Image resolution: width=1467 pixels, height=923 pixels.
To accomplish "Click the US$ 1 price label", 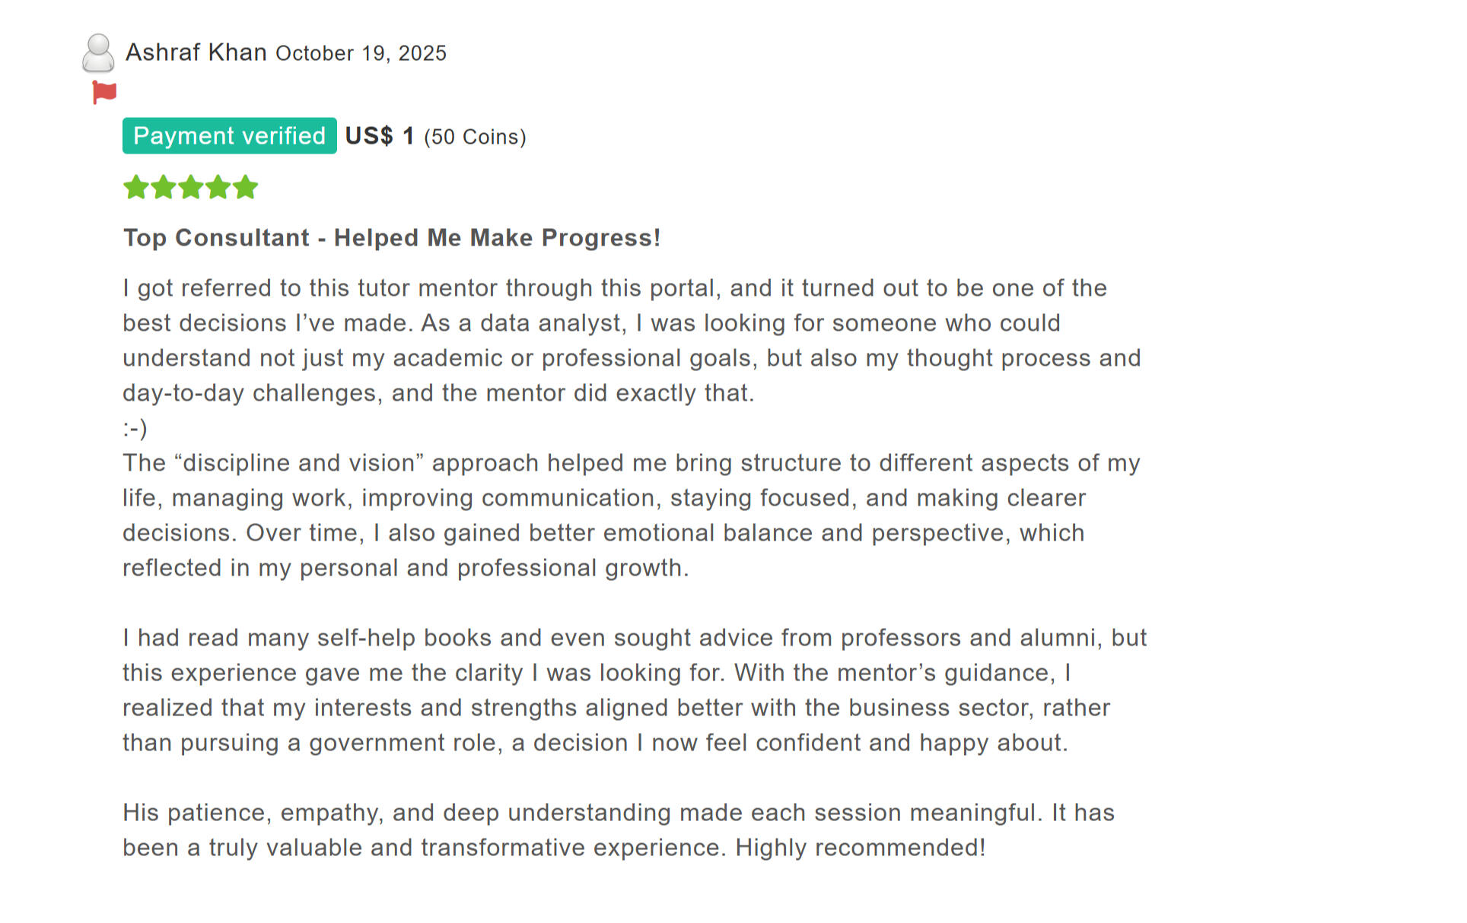I will click(x=379, y=135).
